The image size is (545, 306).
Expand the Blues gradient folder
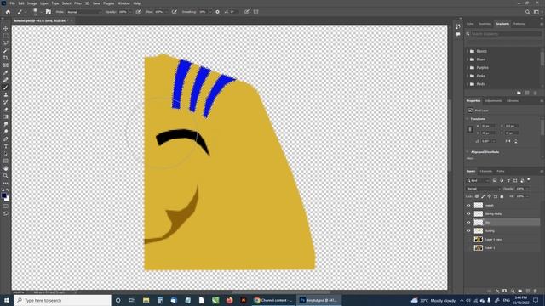pos(468,59)
